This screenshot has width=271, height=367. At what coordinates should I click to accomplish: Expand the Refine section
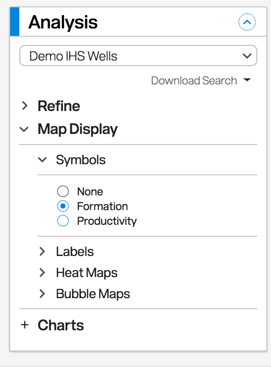point(59,106)
